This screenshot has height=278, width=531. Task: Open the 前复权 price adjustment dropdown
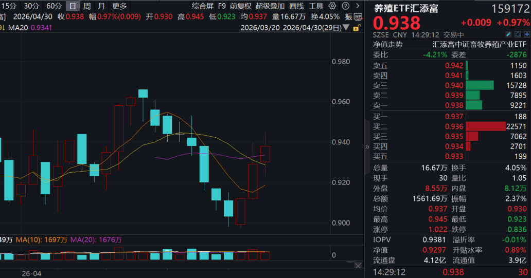click(x=241, y=6)
